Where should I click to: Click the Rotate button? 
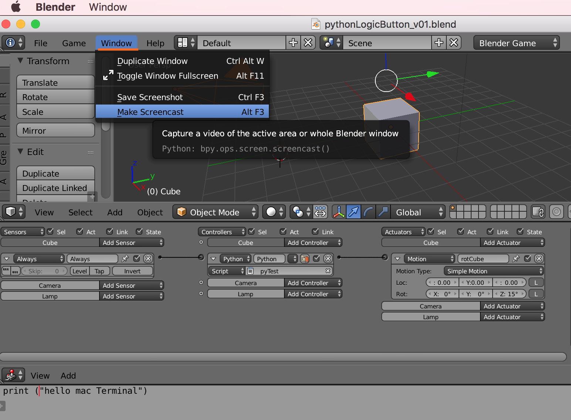(x=55, y=97)
